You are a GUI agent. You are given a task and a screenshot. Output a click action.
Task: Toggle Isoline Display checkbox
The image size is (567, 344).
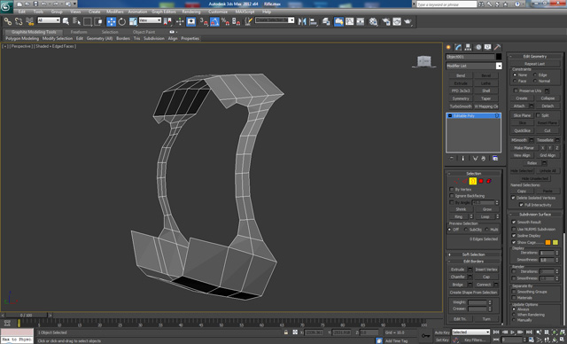[514, 236]
